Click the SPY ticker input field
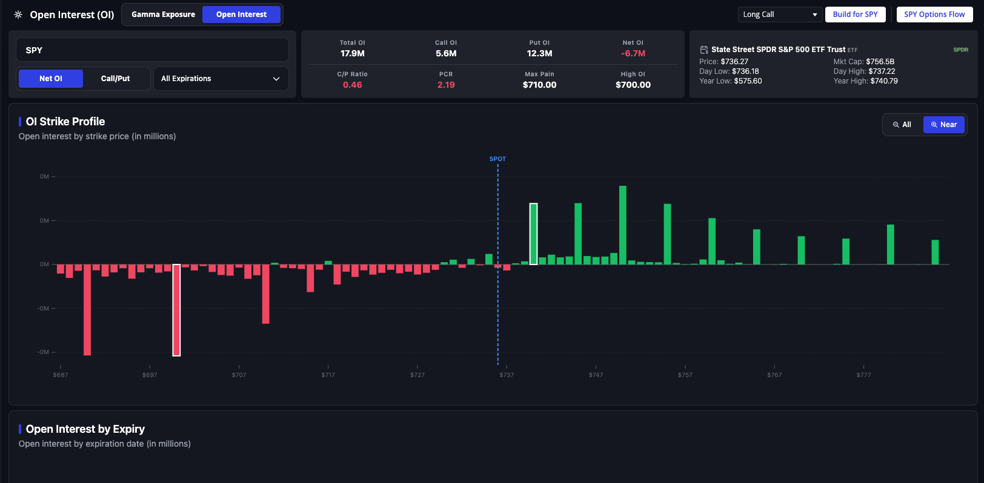984x483 pixels. 152,50
